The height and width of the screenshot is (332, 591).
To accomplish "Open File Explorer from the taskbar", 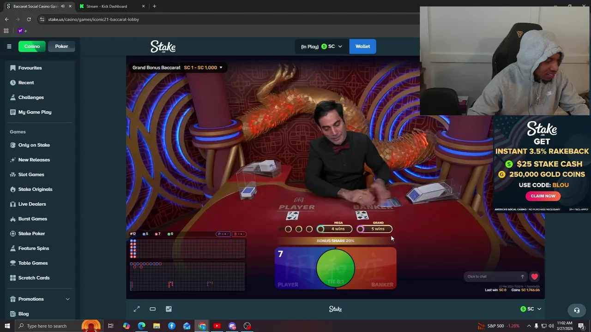I will coord(157,326).
